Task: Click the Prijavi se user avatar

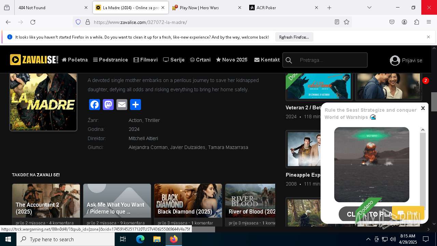Action: point(395,60)
